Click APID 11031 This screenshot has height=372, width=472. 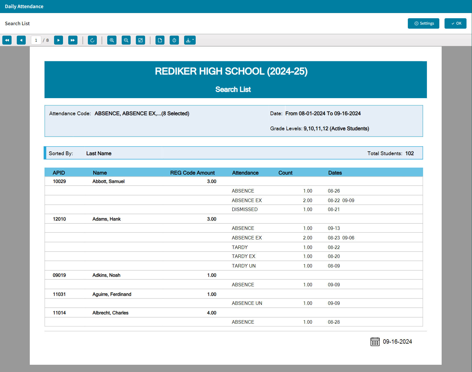[x=59, y=294]
